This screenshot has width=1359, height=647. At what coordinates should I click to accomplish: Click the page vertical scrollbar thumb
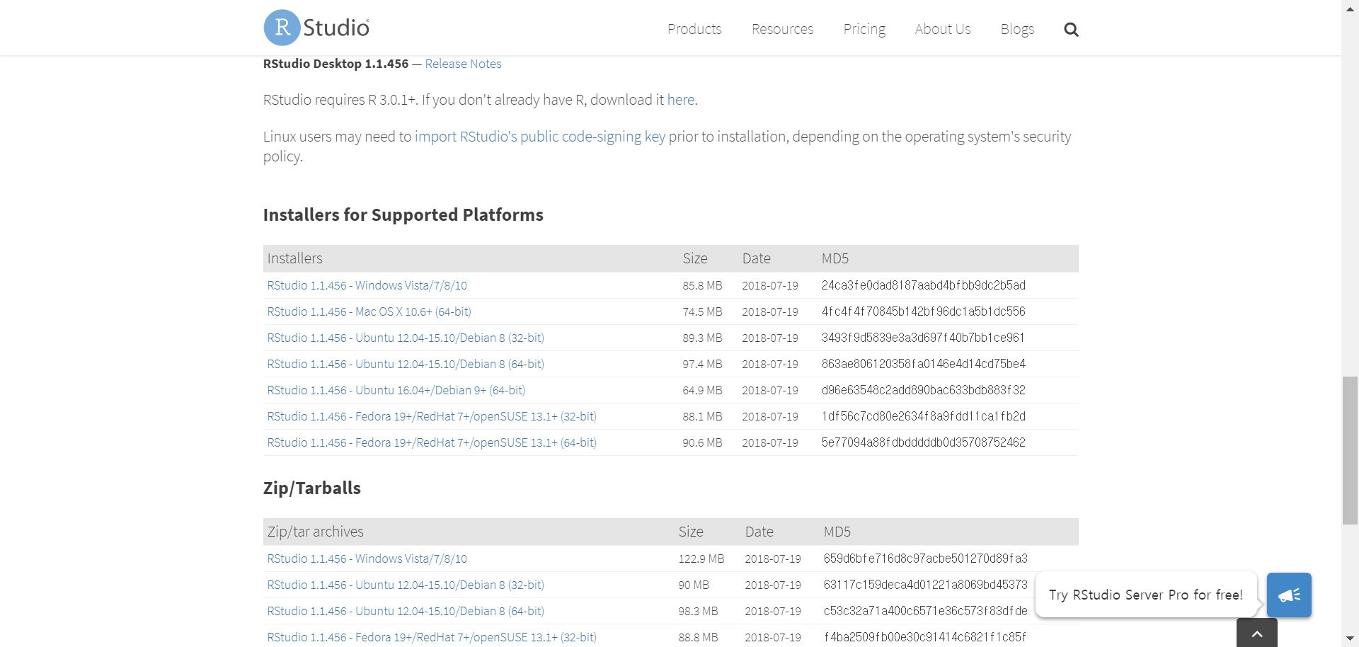1351,451
